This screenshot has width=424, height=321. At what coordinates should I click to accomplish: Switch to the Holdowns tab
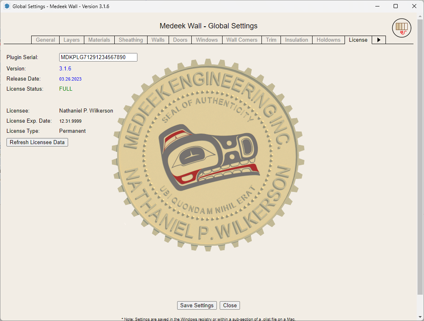(x=328, y=40)
